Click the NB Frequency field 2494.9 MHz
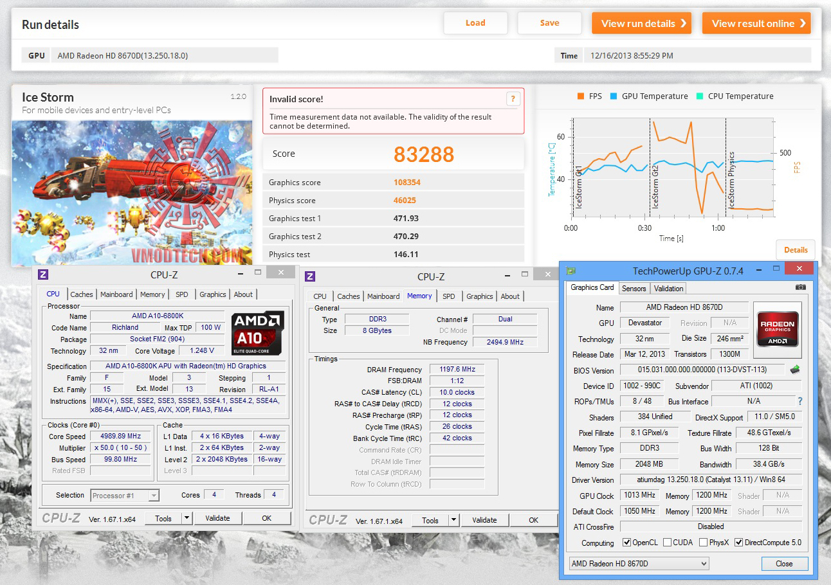Screen dimensions: 831x585 coord(504,343)
